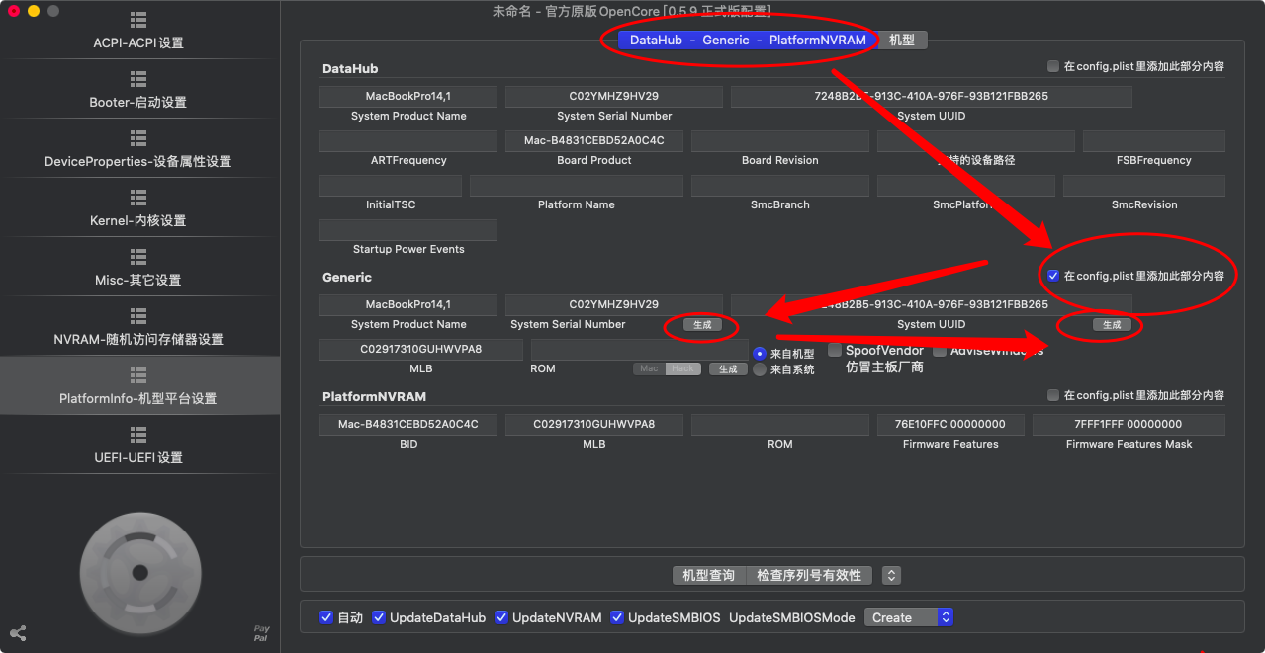Click 生成 button for Generic ROM
This screenshot has width=1265, height=653.
(728, 368)
